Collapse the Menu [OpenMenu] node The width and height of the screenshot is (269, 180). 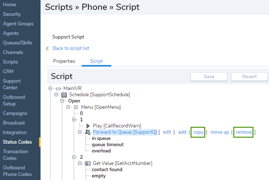tap(68, 107)
